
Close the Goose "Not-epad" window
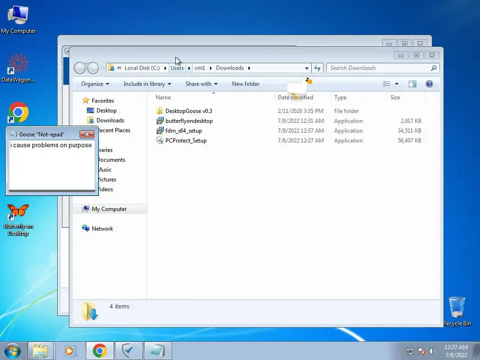87,134
